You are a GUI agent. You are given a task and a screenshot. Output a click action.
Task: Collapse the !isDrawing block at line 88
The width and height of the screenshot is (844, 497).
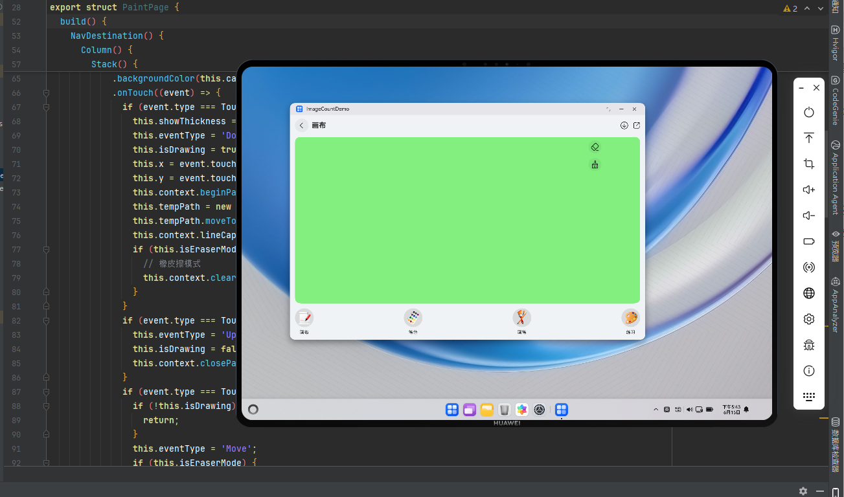(x=46, y=406)
